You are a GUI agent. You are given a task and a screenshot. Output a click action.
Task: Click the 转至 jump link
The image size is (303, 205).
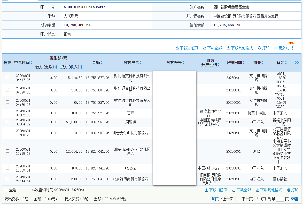point(295,199)
